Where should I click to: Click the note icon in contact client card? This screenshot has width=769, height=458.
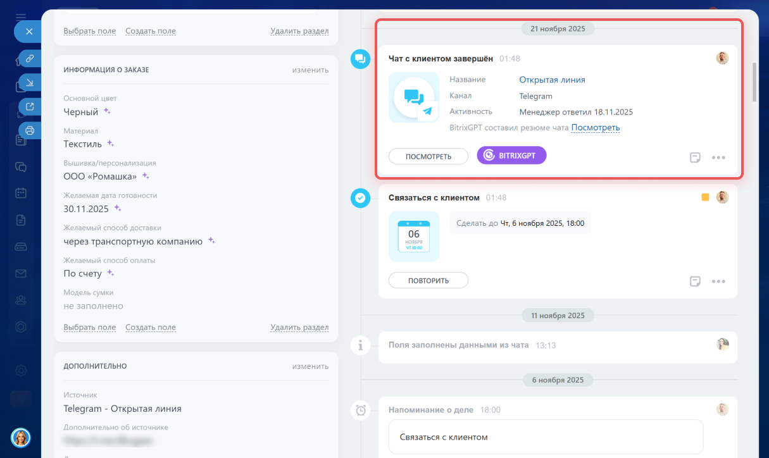point(695,282)
